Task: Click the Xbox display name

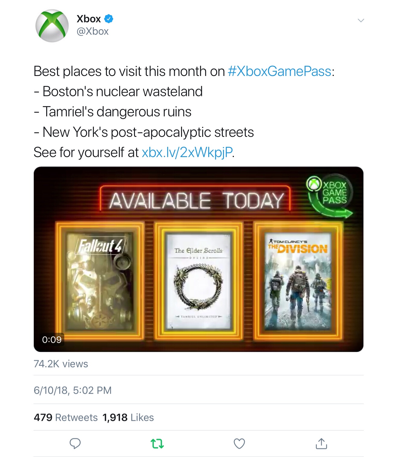Action: coord(88,19)
